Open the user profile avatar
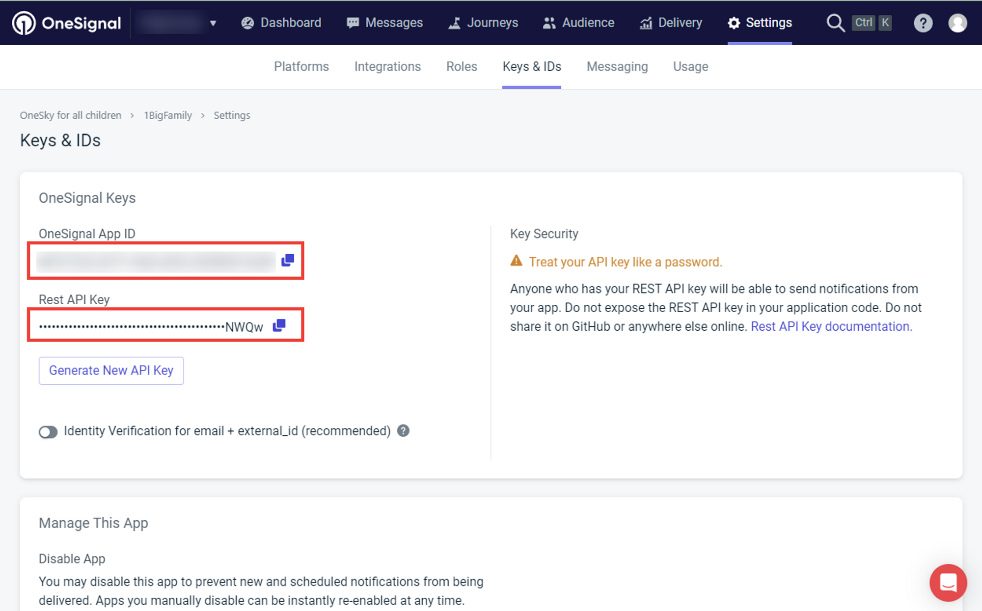The image size is (982, 611). [957, 23]
